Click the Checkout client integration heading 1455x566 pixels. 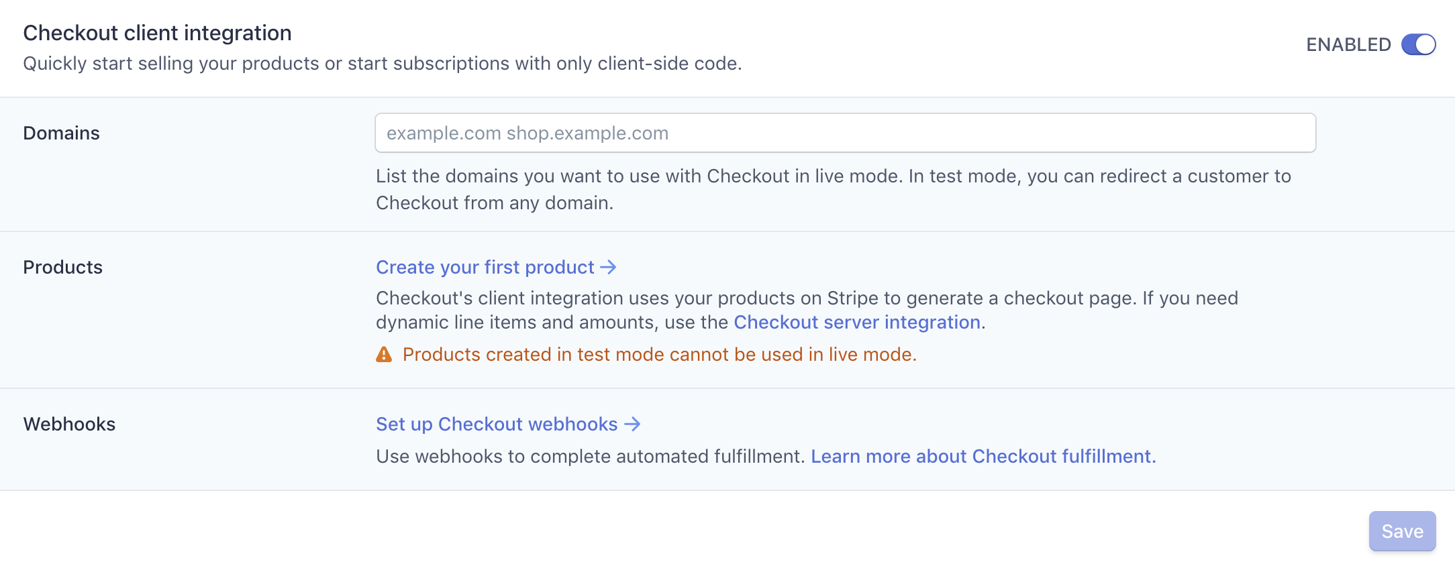[x=157, y=32]
